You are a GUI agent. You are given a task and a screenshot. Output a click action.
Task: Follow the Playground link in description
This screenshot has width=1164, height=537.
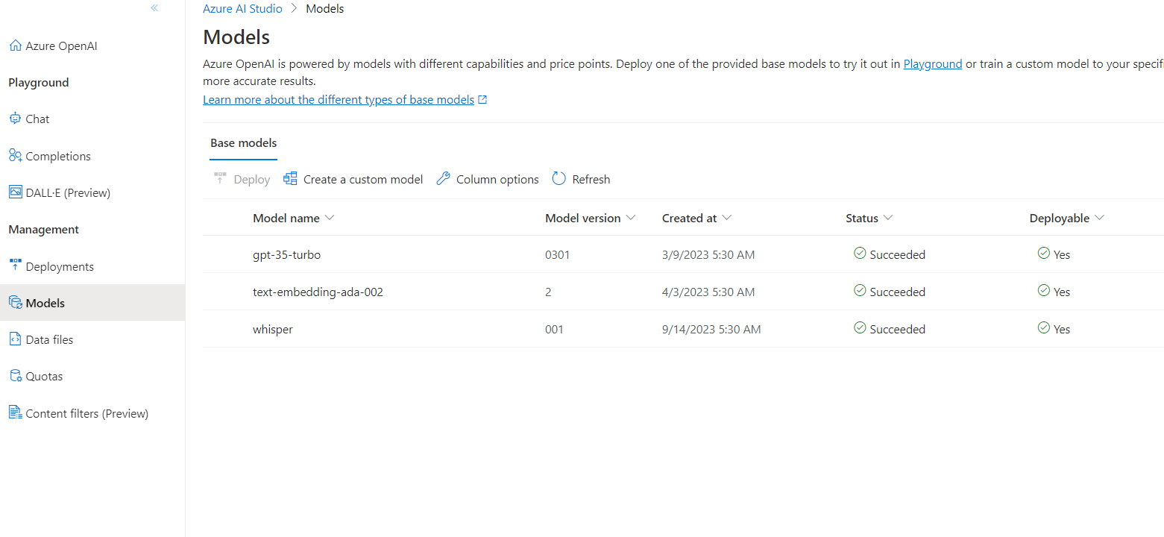[x=932, y=63]
